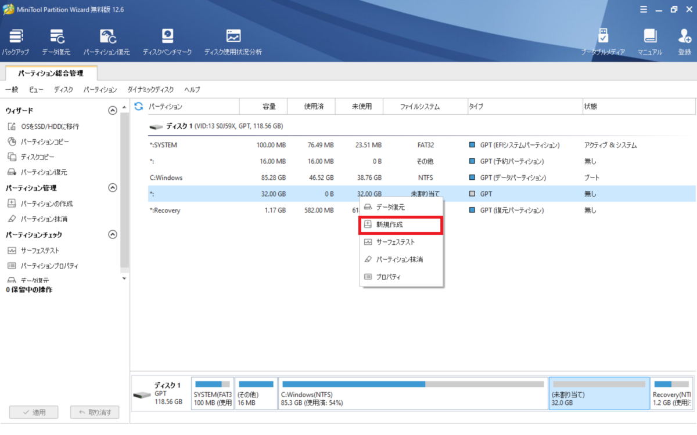Sort by 容量 column header
This screenshot has width=697, height=435.
pos(264,106)
